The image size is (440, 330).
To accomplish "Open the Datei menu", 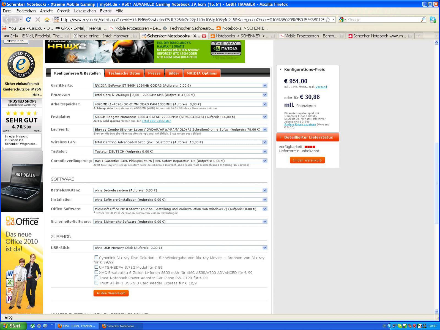I will 8,11.
